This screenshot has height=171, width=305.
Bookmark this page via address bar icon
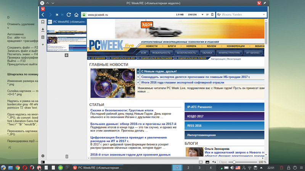pyautogui.click(x=212, y=15)
